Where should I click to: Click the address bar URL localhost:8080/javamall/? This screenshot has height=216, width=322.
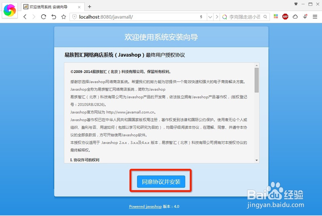point(106,17)
